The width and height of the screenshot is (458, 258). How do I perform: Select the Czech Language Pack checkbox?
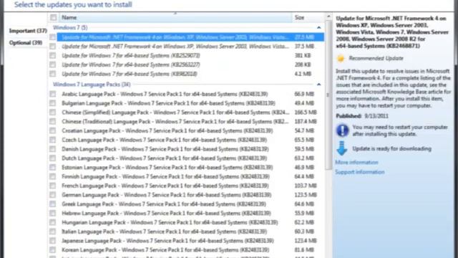coord(52,140)
